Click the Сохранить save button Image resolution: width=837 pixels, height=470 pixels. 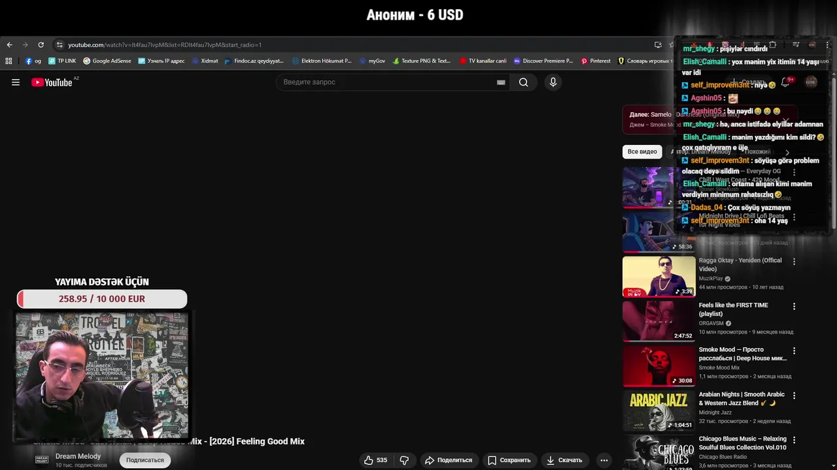click(509, 460)
